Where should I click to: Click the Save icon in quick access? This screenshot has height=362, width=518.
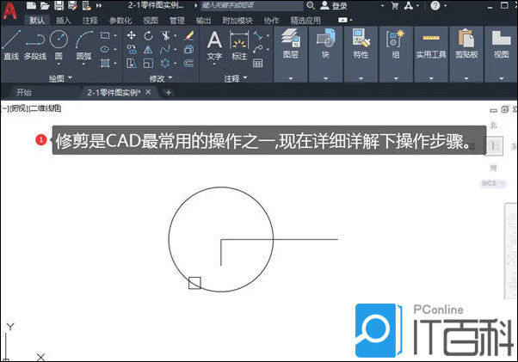pos(59,6)
